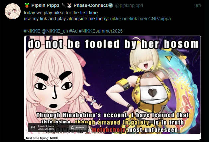Select the Pipkin Pippa display name
Screen dimensions: 209x142
coord(45,5)
